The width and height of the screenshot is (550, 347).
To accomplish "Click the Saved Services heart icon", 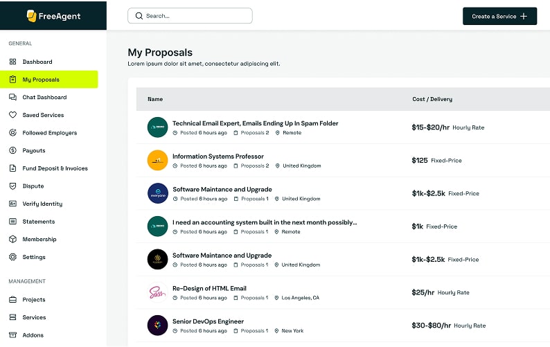I will click(x=12, y=115).
